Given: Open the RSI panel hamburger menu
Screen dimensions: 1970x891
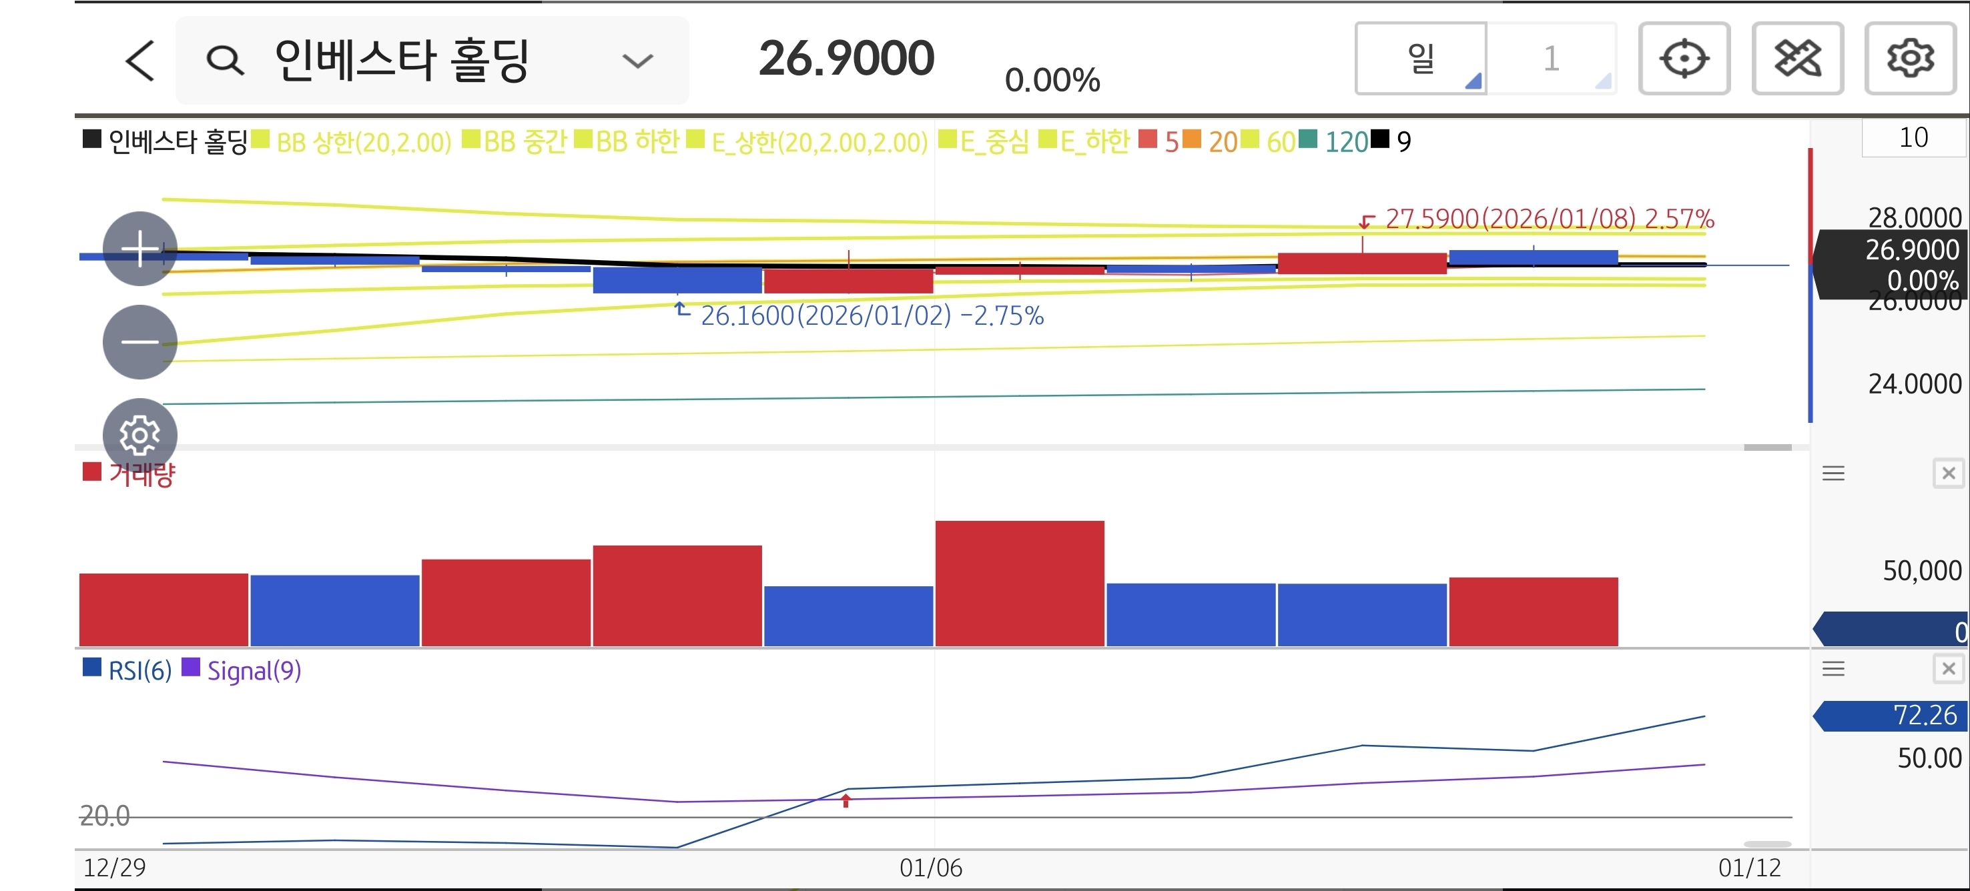Looking at the screenshot, I should pos(1833,669).
